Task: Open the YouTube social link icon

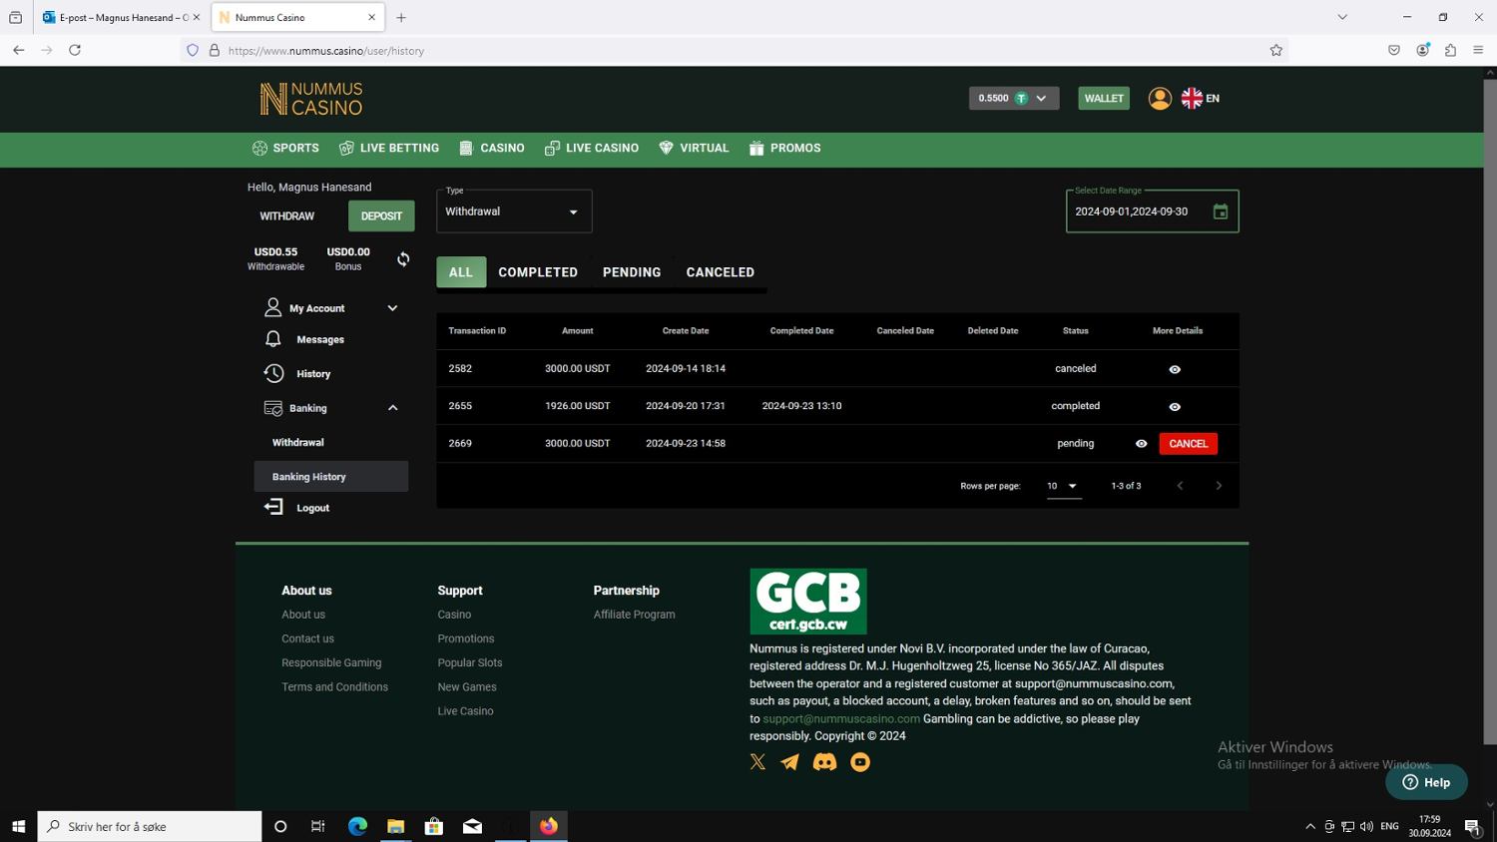Action: [x=859, y=762]
